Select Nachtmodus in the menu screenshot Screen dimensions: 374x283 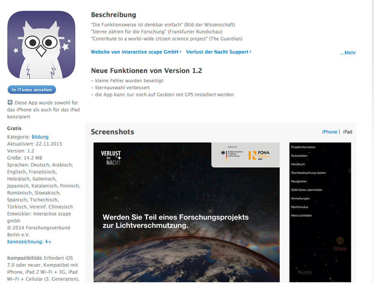(300, 207)
